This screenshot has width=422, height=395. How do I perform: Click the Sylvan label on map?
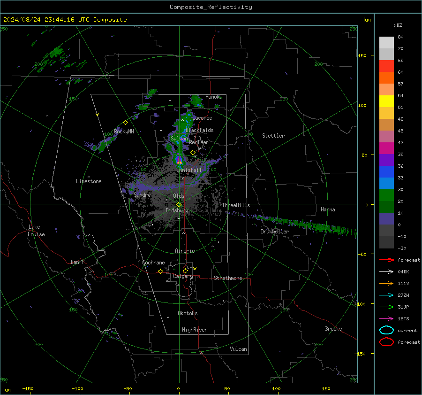click(x=179, y=139)
